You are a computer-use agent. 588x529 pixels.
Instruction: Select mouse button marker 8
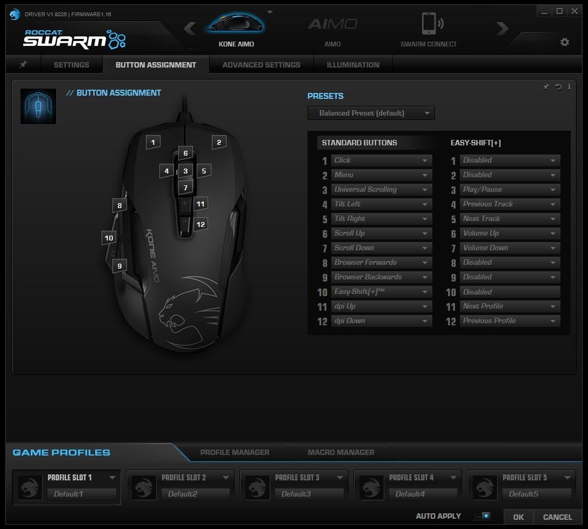coord(119,205)
